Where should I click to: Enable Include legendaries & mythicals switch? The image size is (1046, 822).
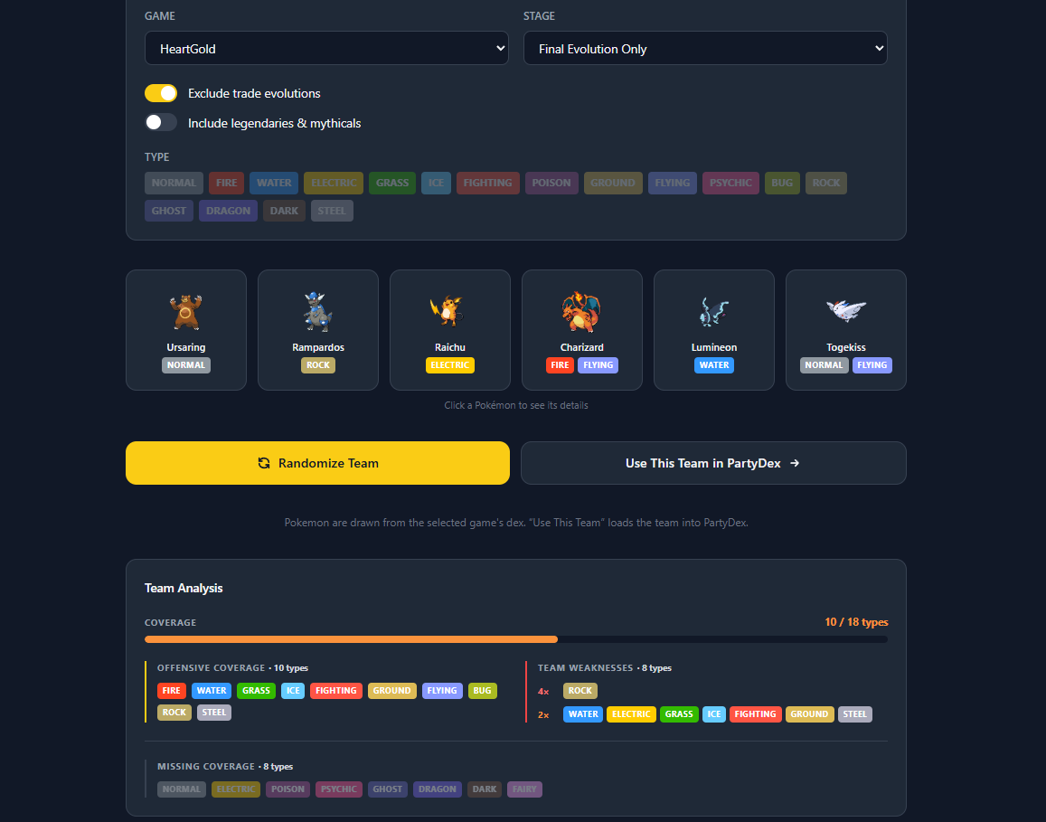(161, 123)
